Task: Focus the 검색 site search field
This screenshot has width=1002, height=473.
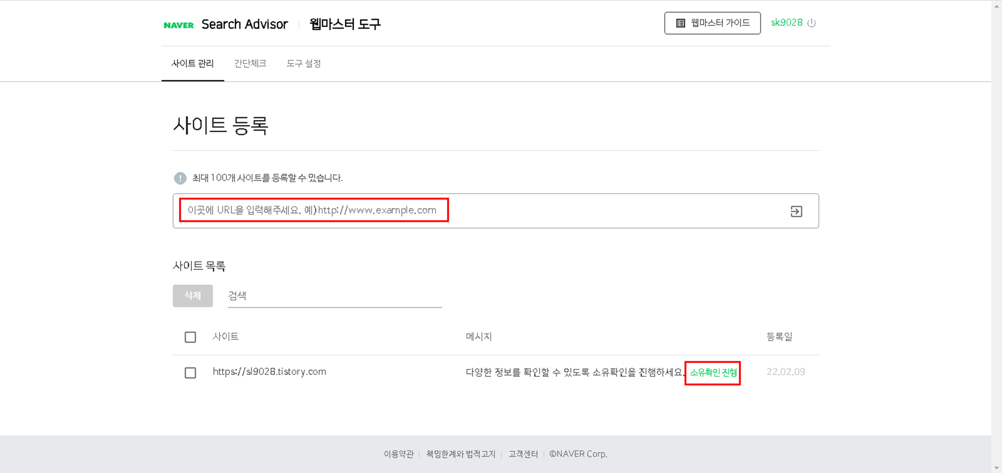Action: pos(335,296)
